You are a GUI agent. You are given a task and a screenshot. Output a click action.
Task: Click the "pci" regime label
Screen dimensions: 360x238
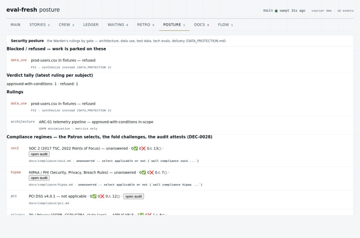(14, 196)
